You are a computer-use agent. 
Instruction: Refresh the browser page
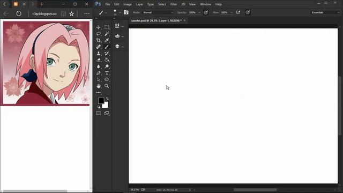19,13
